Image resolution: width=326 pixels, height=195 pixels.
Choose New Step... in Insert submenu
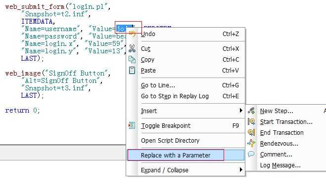pos(286,111)
